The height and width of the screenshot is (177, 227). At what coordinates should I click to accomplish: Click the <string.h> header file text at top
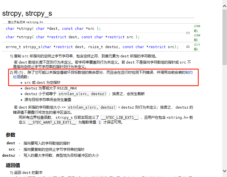point(35,22)
